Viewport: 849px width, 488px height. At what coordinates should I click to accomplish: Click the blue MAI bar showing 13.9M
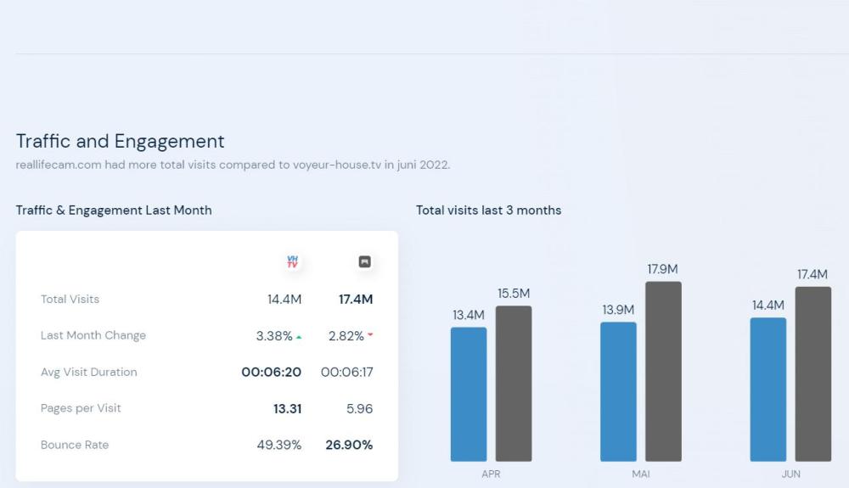(618, 391)
